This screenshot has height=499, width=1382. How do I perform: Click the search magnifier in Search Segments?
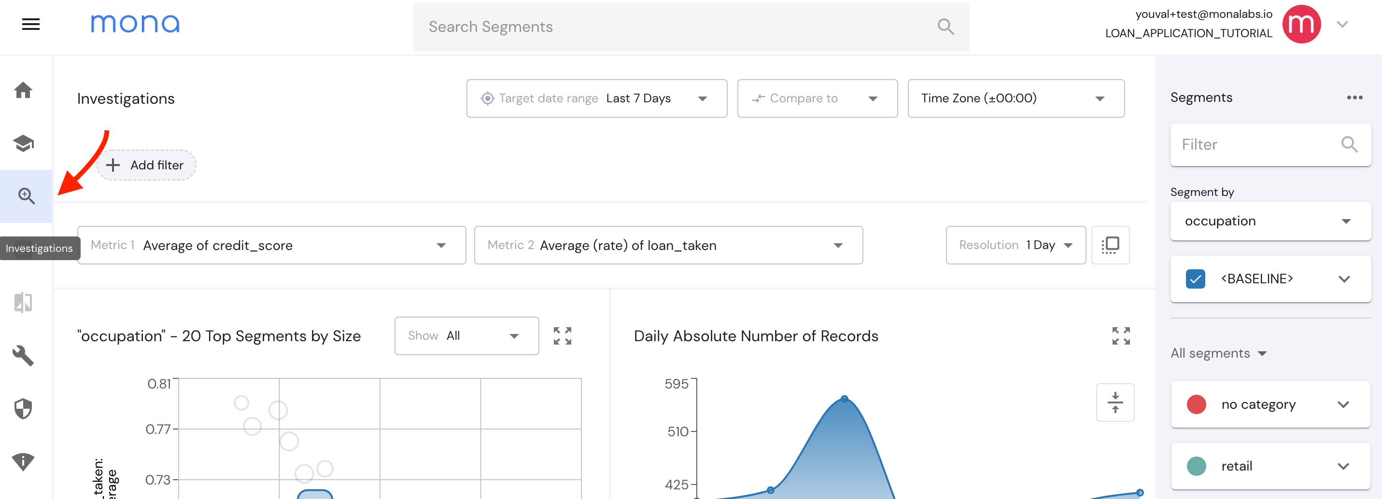[x=945, y=26]
